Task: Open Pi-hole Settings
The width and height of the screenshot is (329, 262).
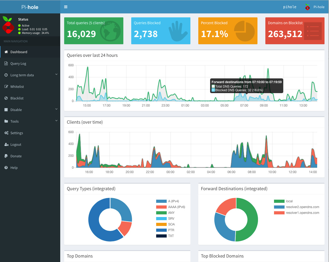Action: coord(16,133)
